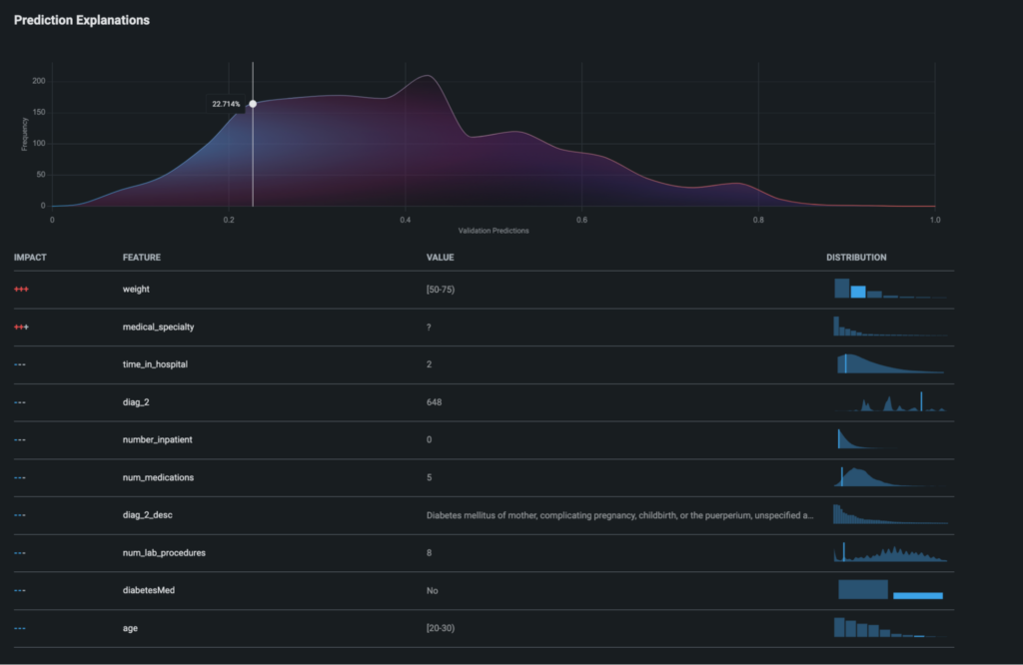Click the age impact --- indicator
This screenshot has height=665, width=1023.
tap(20, 628)
